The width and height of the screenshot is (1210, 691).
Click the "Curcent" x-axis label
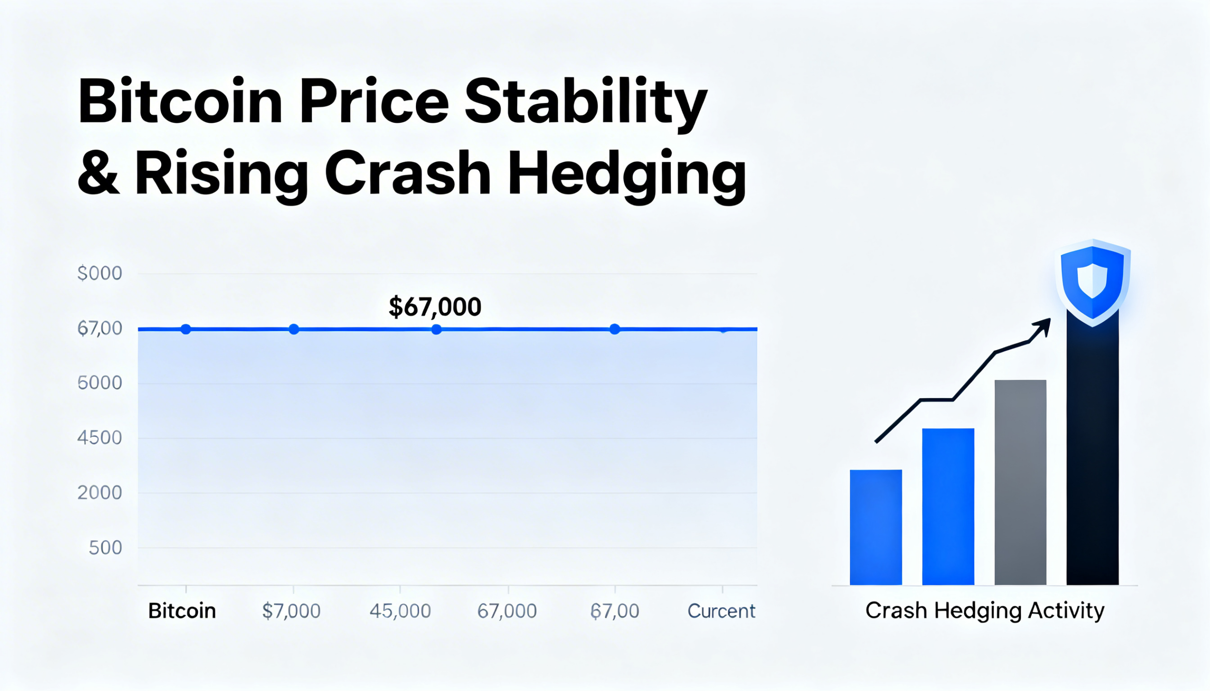(x=721, y=611)
